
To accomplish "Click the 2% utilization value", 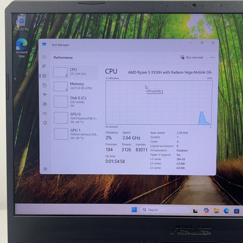I will coord(109,138).
